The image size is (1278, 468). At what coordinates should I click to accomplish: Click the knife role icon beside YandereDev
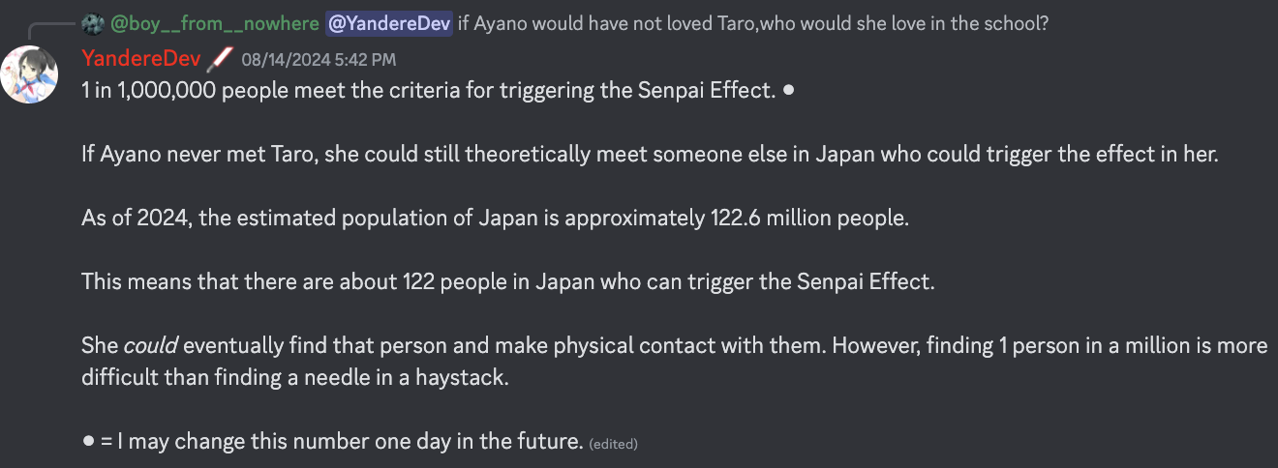click(220, 59)
